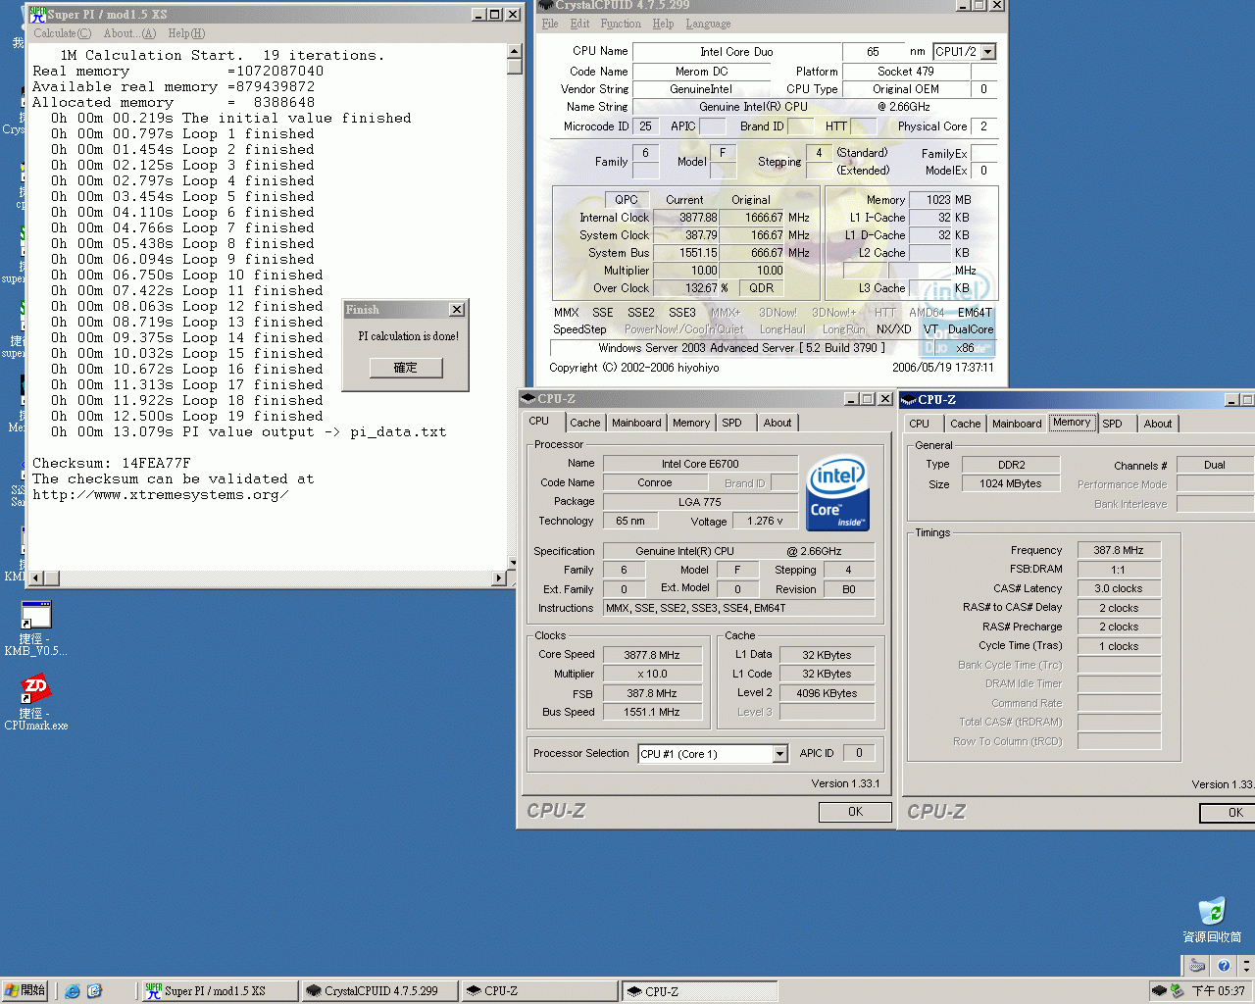Click Super PI horizontal scroll right arrow
Image resolution: width=1255 pixels, height=1004 pixels.
(499, 578)
